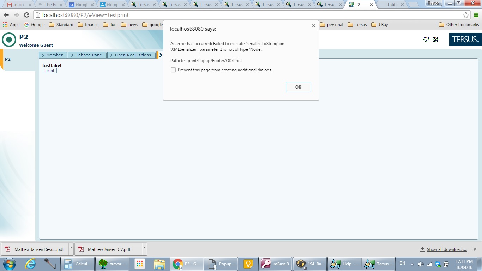Open the Chrome menu hamburger icon
482x271 pixels.
coord(476,15)
